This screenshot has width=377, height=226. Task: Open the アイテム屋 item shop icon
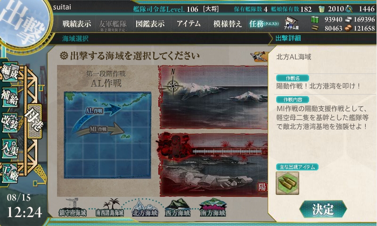(x=291, y=23)
